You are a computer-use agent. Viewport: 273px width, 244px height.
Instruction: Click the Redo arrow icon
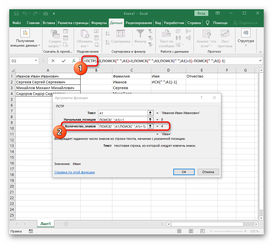coord(35,13)
